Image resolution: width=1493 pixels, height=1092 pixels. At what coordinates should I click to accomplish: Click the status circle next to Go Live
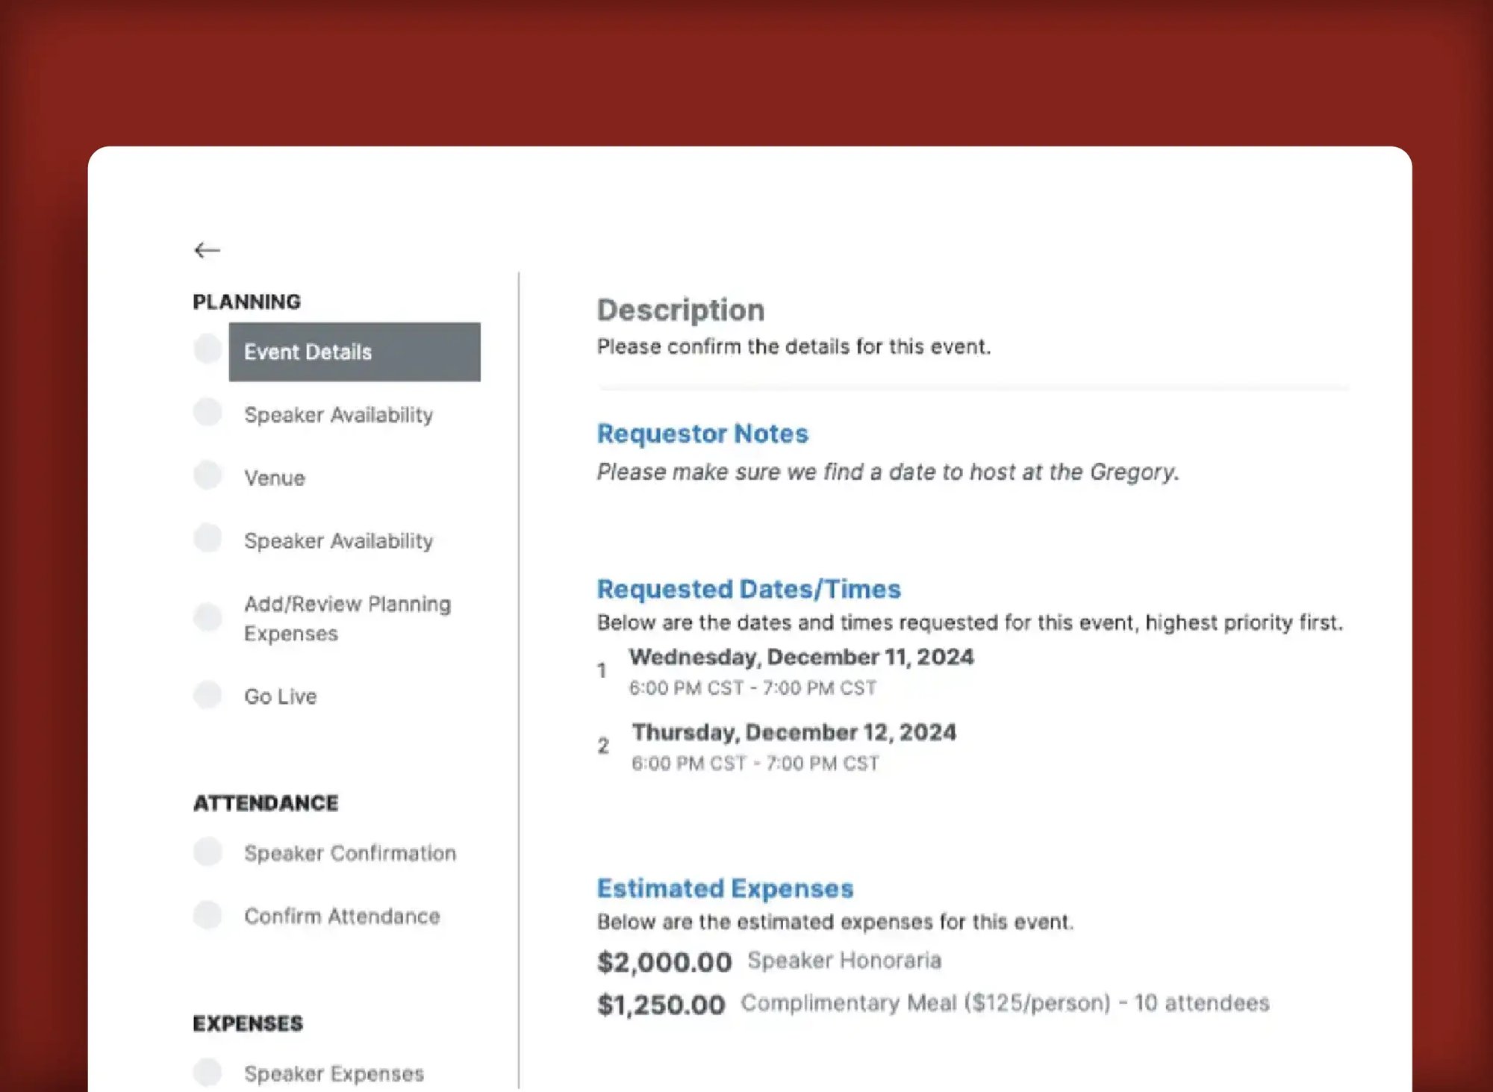click(207, 695)
